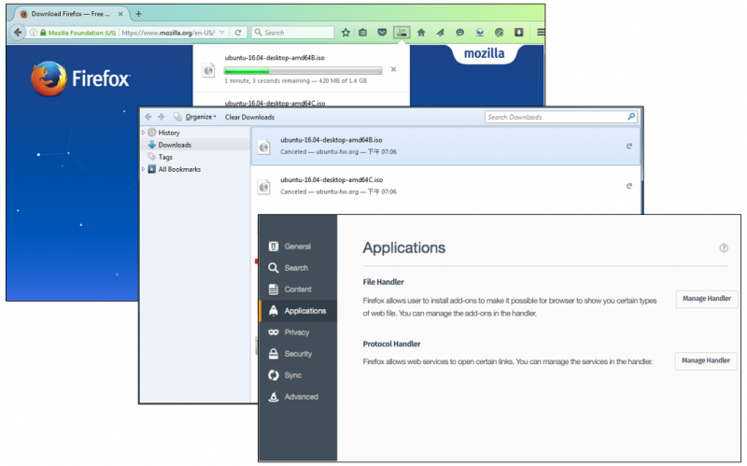Viewport: 747px width, 466px height.
Task: Open the URL bar history dropdown arrow
Action: click(x=222, y=32)
